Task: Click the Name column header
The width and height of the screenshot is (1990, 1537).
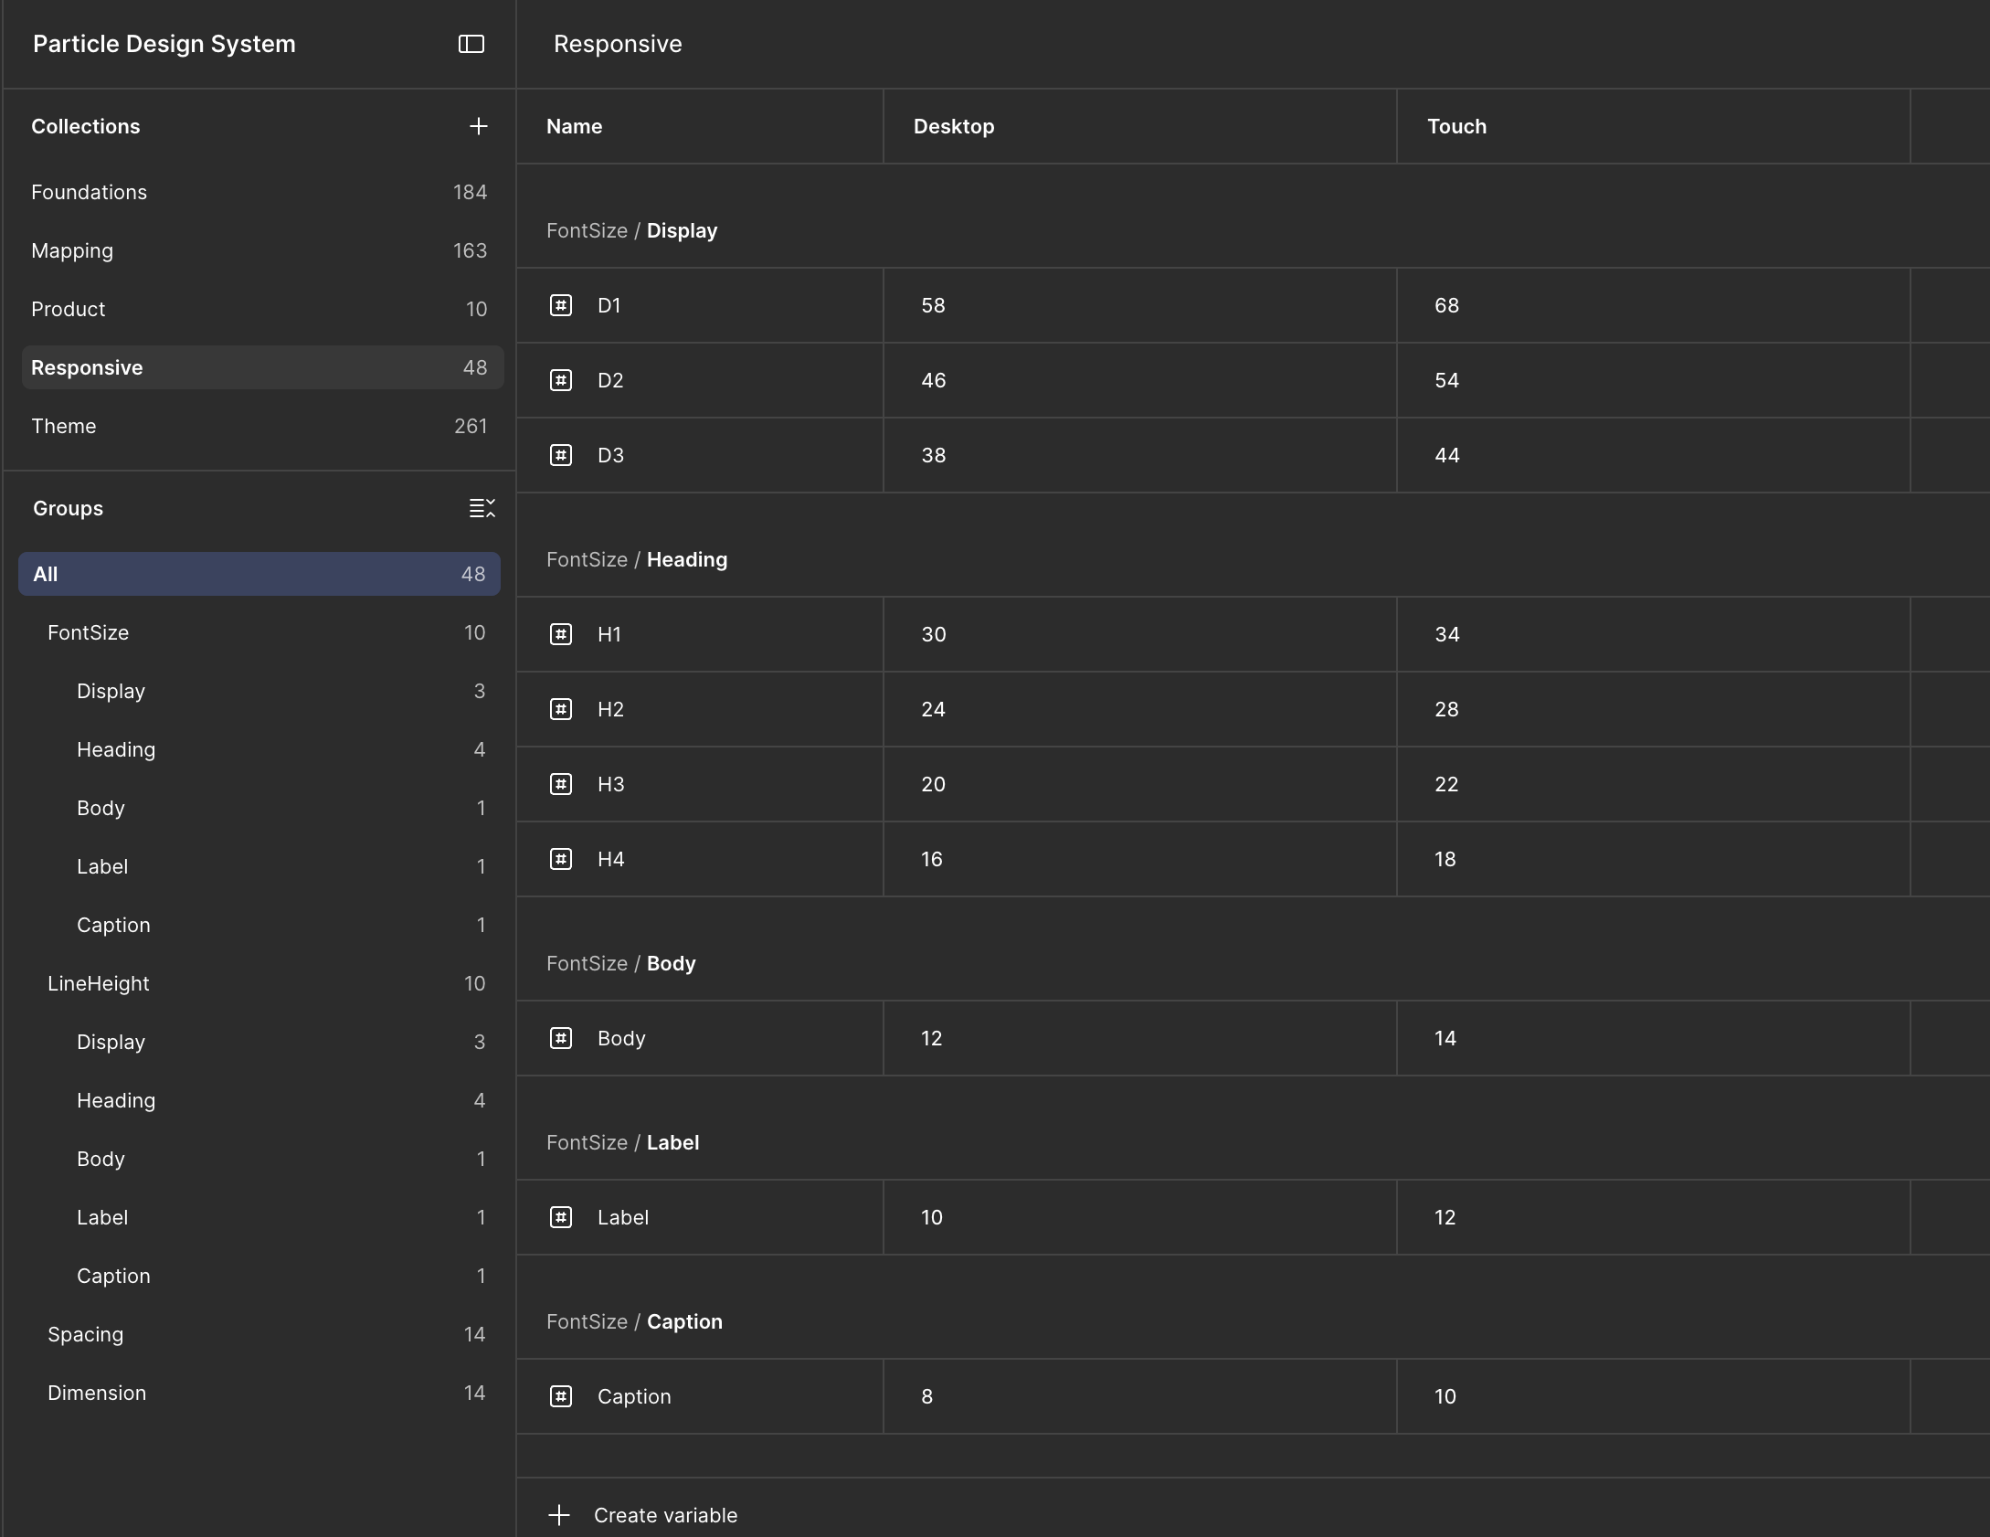Action: 700,126
